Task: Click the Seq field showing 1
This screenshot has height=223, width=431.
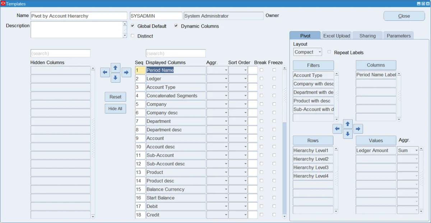Action: pyautogui.click(x=140, y=70)
